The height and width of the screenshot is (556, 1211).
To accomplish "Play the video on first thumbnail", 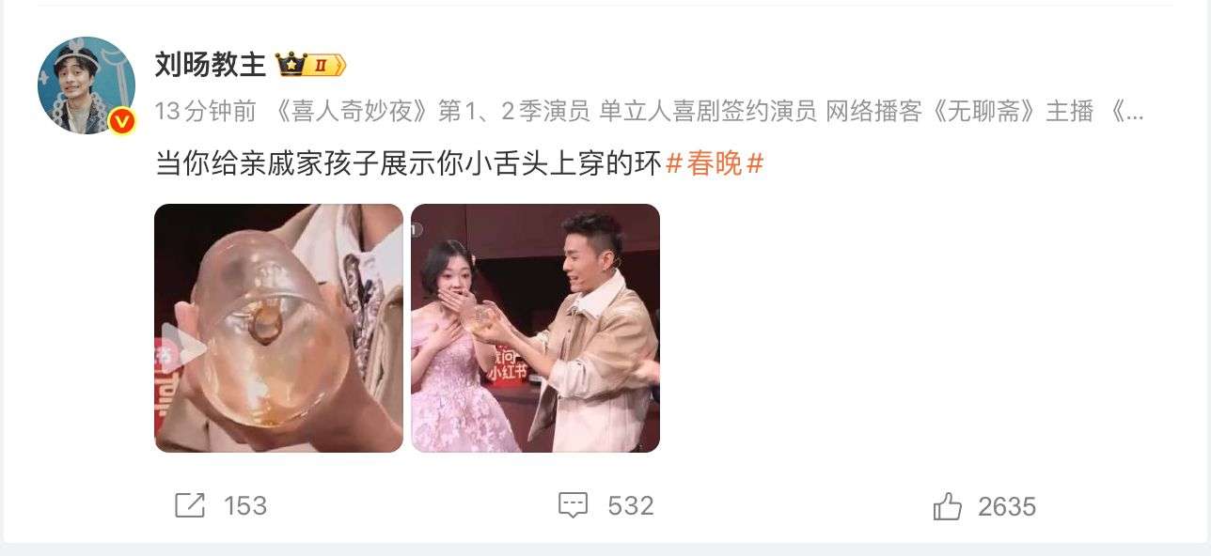I will coord(184,349).
